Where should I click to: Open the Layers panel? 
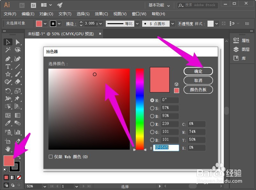[242, 49]
